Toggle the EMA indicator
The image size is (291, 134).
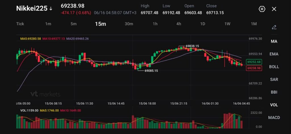pos(274,54)
